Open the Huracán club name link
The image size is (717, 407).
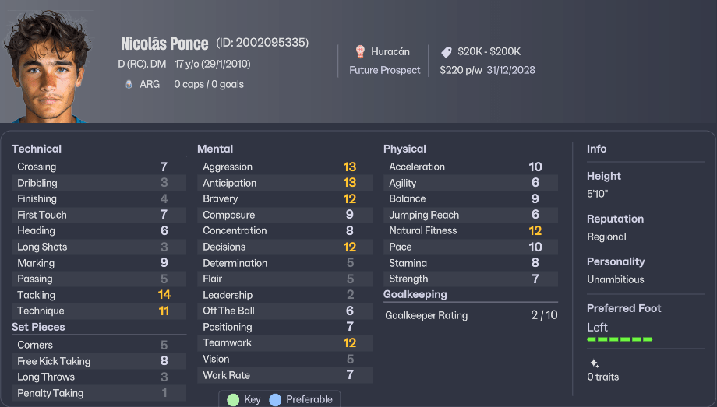pos(390,52)
